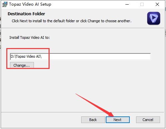Viewport: 166px width, 129px height.
Task: Click the 'Click Next to install' instruction text
Action: click(x=72, y=21)
